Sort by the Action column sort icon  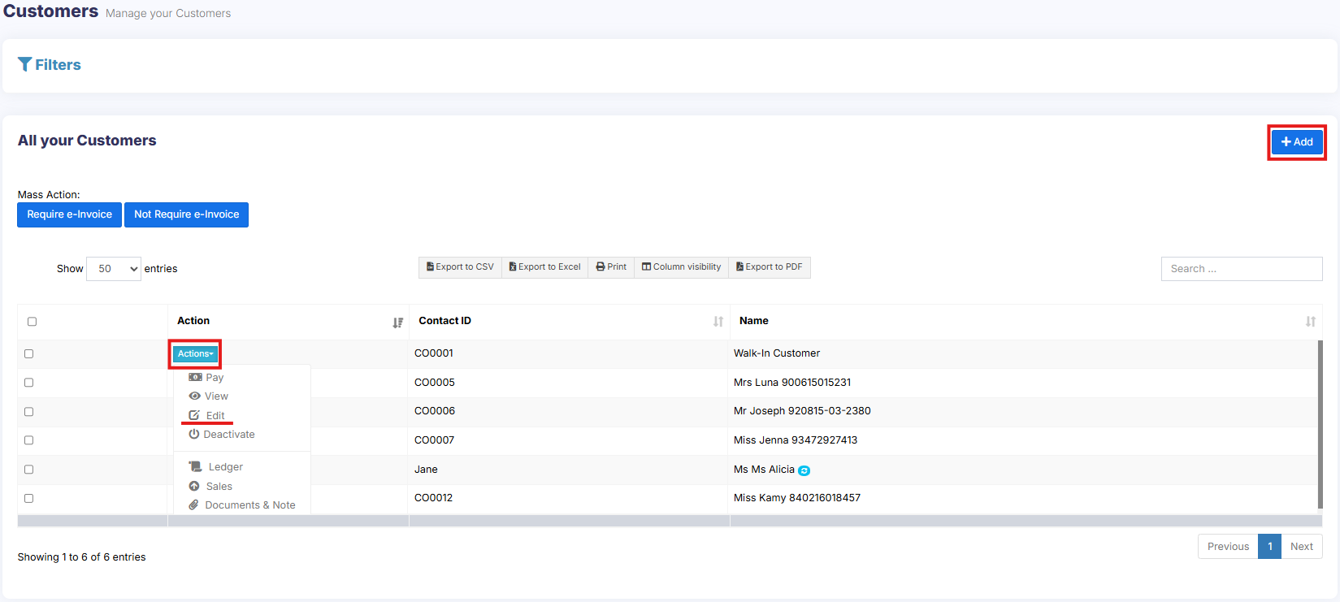coord(397,323)
